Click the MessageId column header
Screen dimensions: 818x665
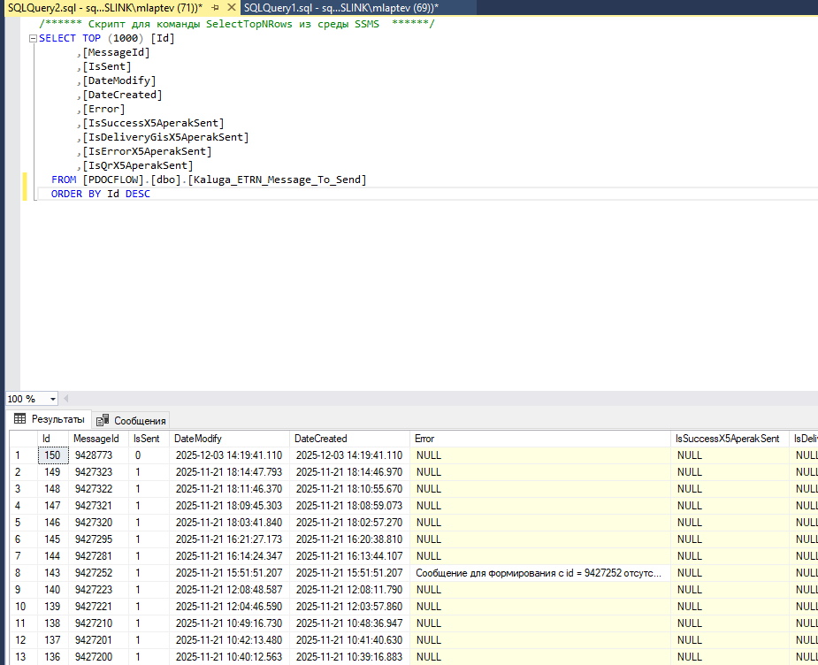96,439
